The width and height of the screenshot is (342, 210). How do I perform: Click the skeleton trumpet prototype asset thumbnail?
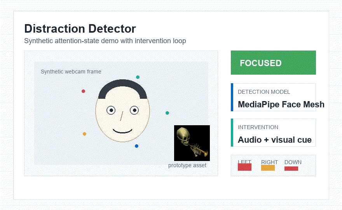[192, 143]
